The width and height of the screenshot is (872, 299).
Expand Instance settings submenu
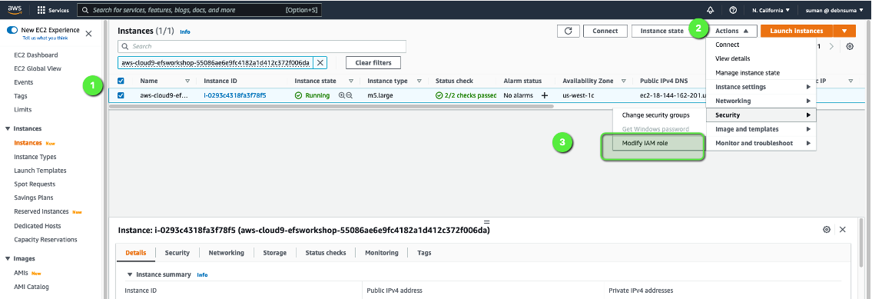coord(761,87)
